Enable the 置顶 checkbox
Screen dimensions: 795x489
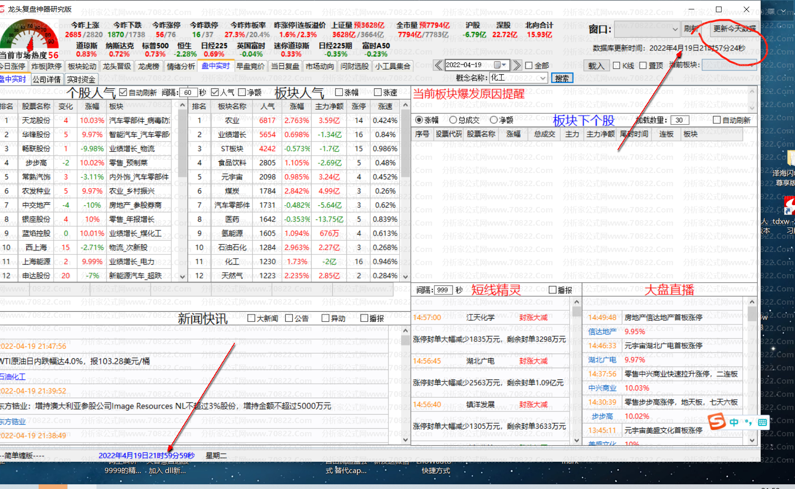(x=643, y=65)
